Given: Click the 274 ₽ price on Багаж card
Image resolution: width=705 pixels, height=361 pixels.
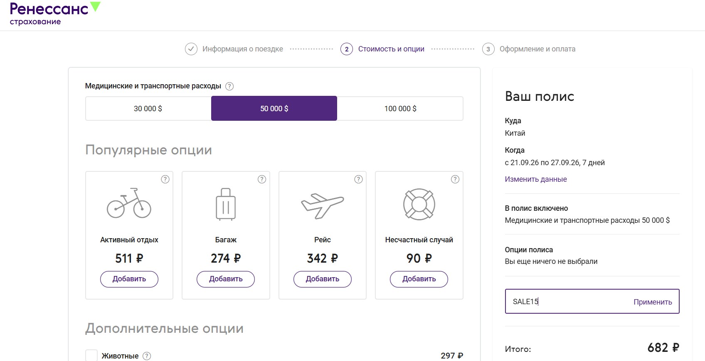Looking at the screenshot, I should pos(226,259).
